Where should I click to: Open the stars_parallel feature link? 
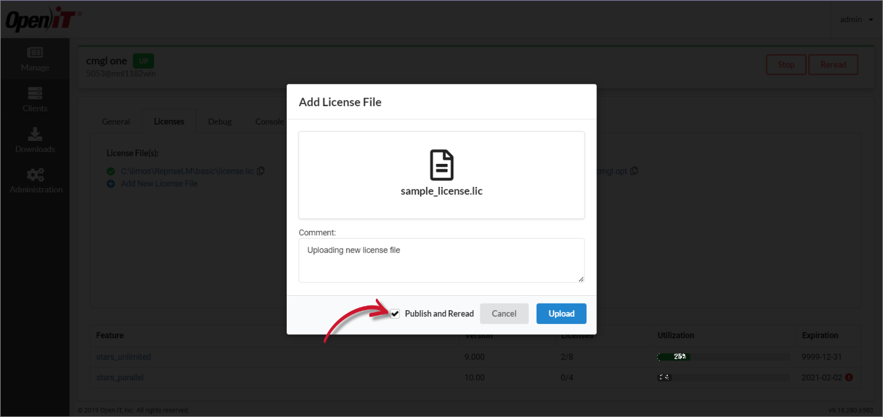[x=120, y=378]
